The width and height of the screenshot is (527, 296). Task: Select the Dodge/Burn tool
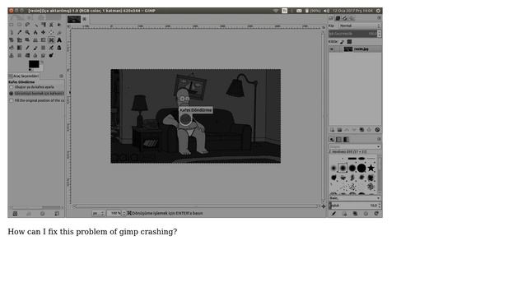tap(51, 55)
